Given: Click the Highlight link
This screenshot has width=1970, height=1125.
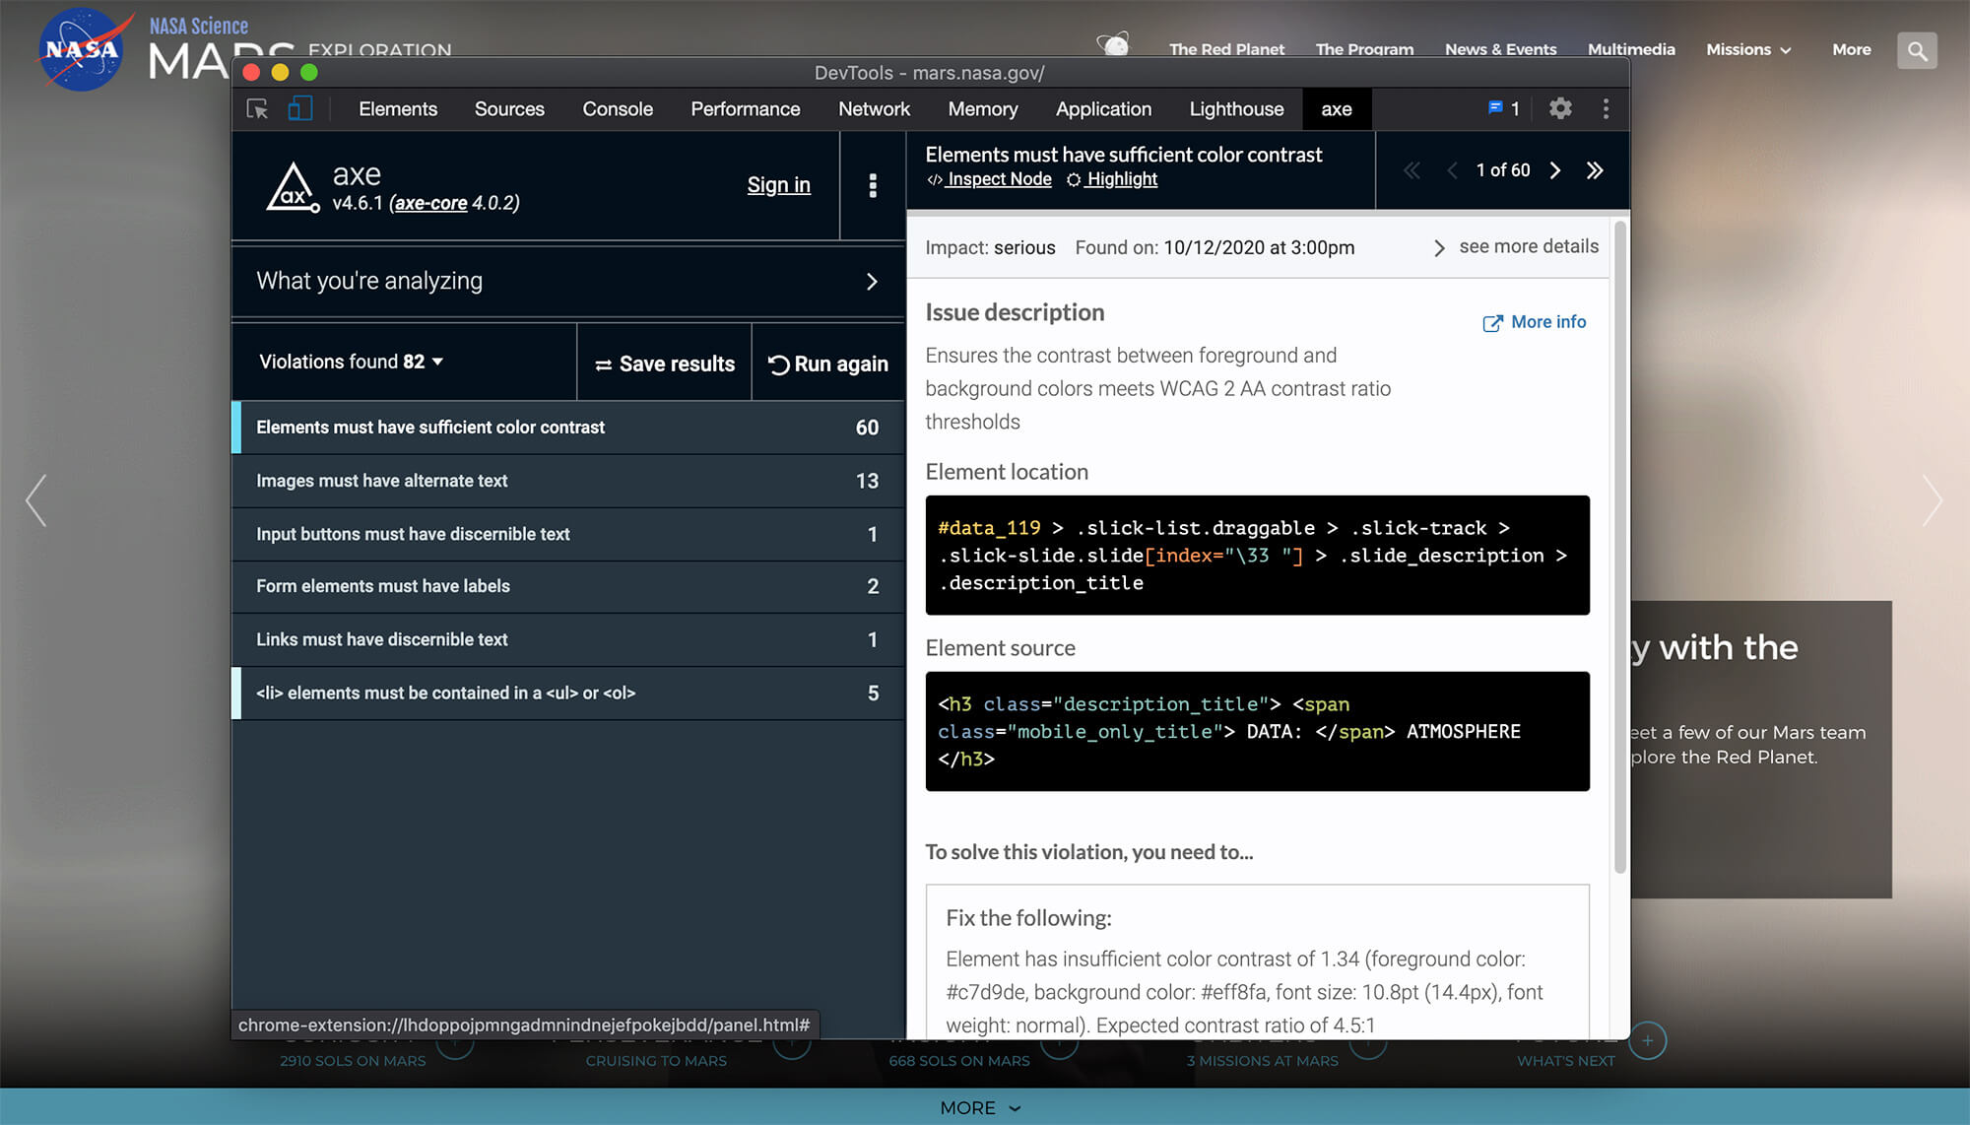Looking at the screenshot, I should click(x=1112, y=179).
